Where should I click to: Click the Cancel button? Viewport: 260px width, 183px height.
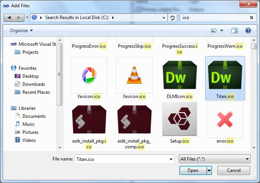(x=234, y=170)
